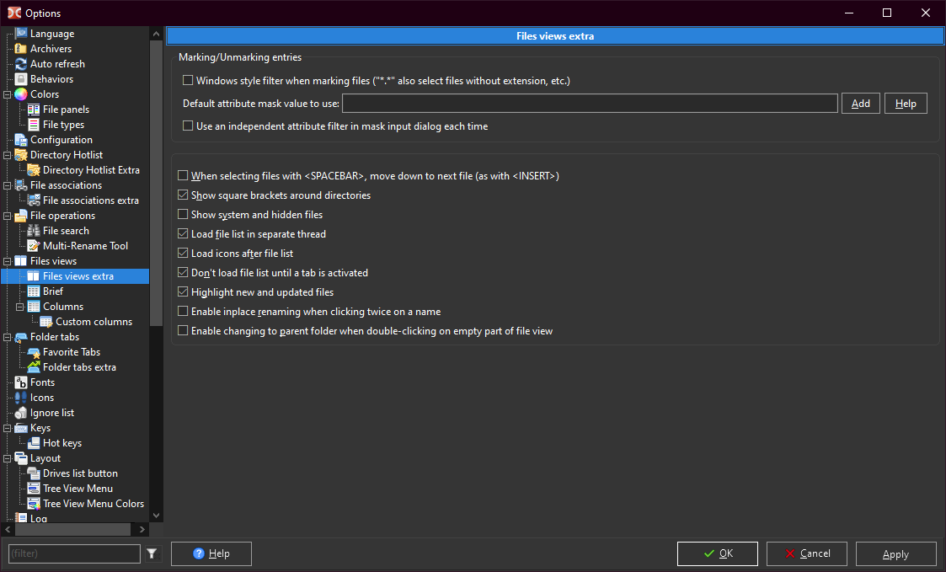Click the Ignore list icon
Image resolution: width=946 pixels, height=572 pixels.
21,413
